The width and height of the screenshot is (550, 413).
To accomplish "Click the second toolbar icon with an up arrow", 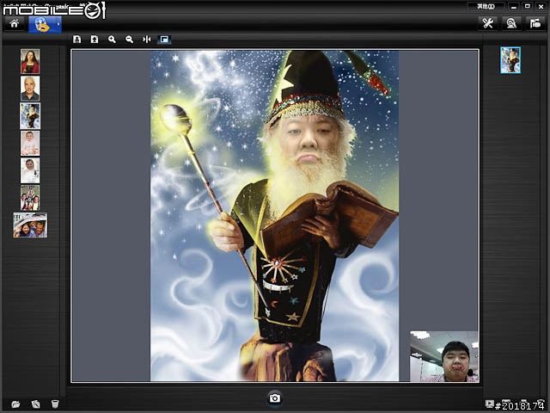I will (95, 40).
